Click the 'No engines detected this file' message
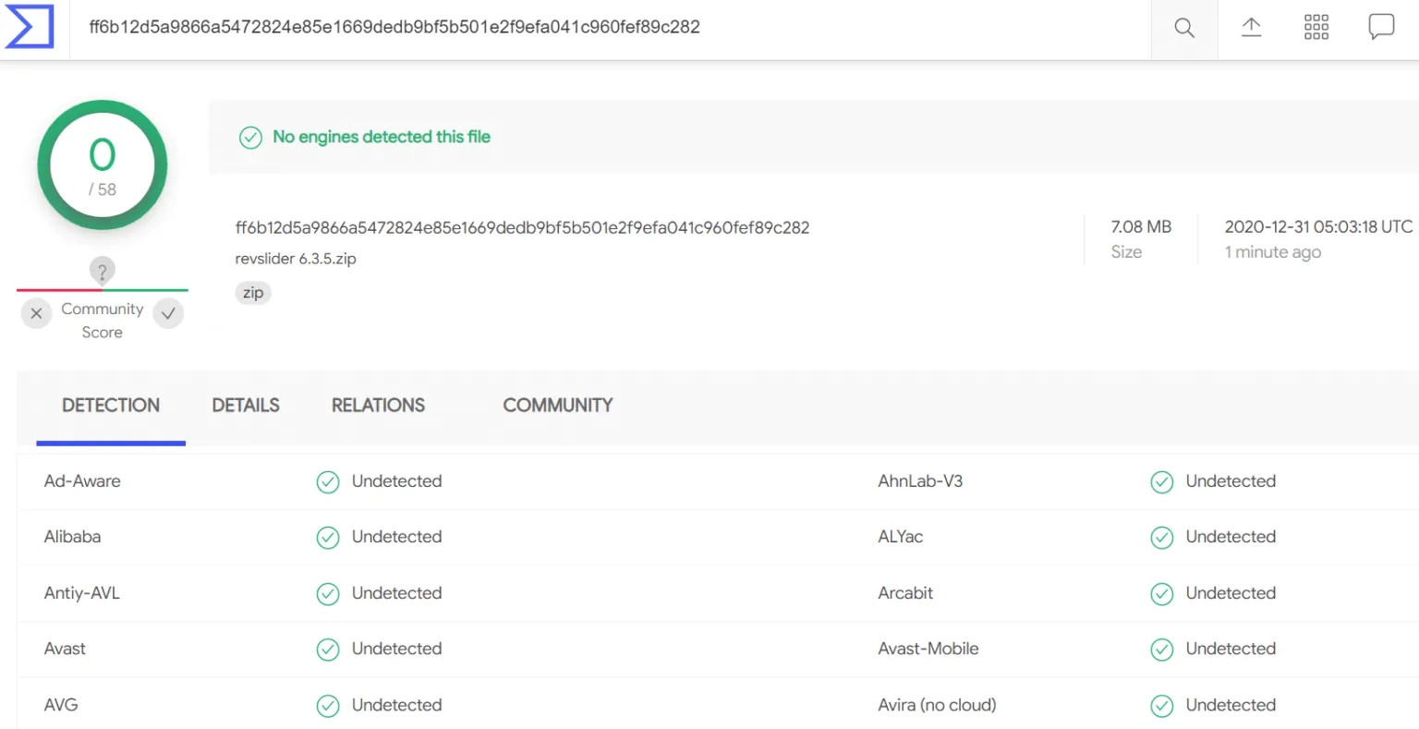Viewport: 1419px width, 729px height. point(382,137)
